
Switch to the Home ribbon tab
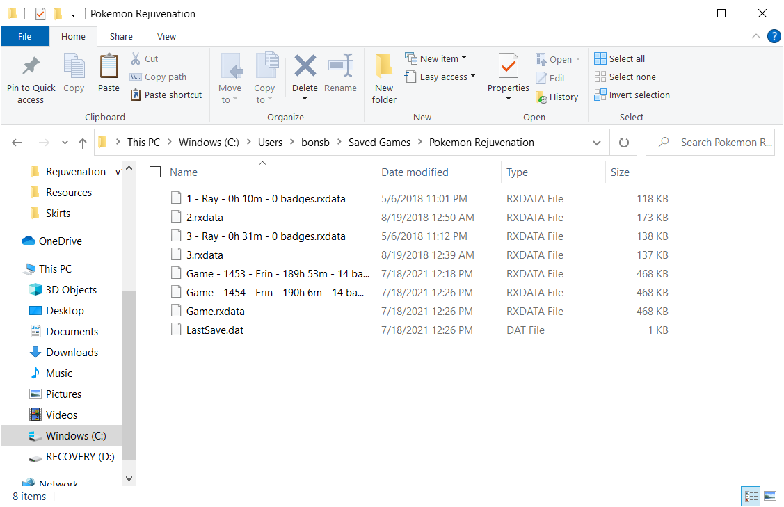pyautogui.click(x=73, y=36)
